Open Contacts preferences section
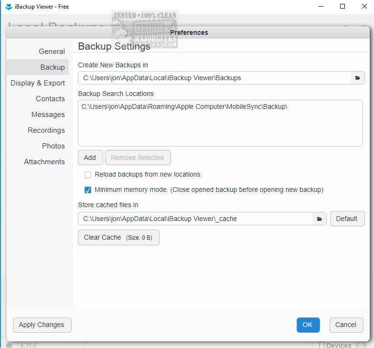Screen dimensions: 374x348 pyautogui.click(x=50, y=99)
